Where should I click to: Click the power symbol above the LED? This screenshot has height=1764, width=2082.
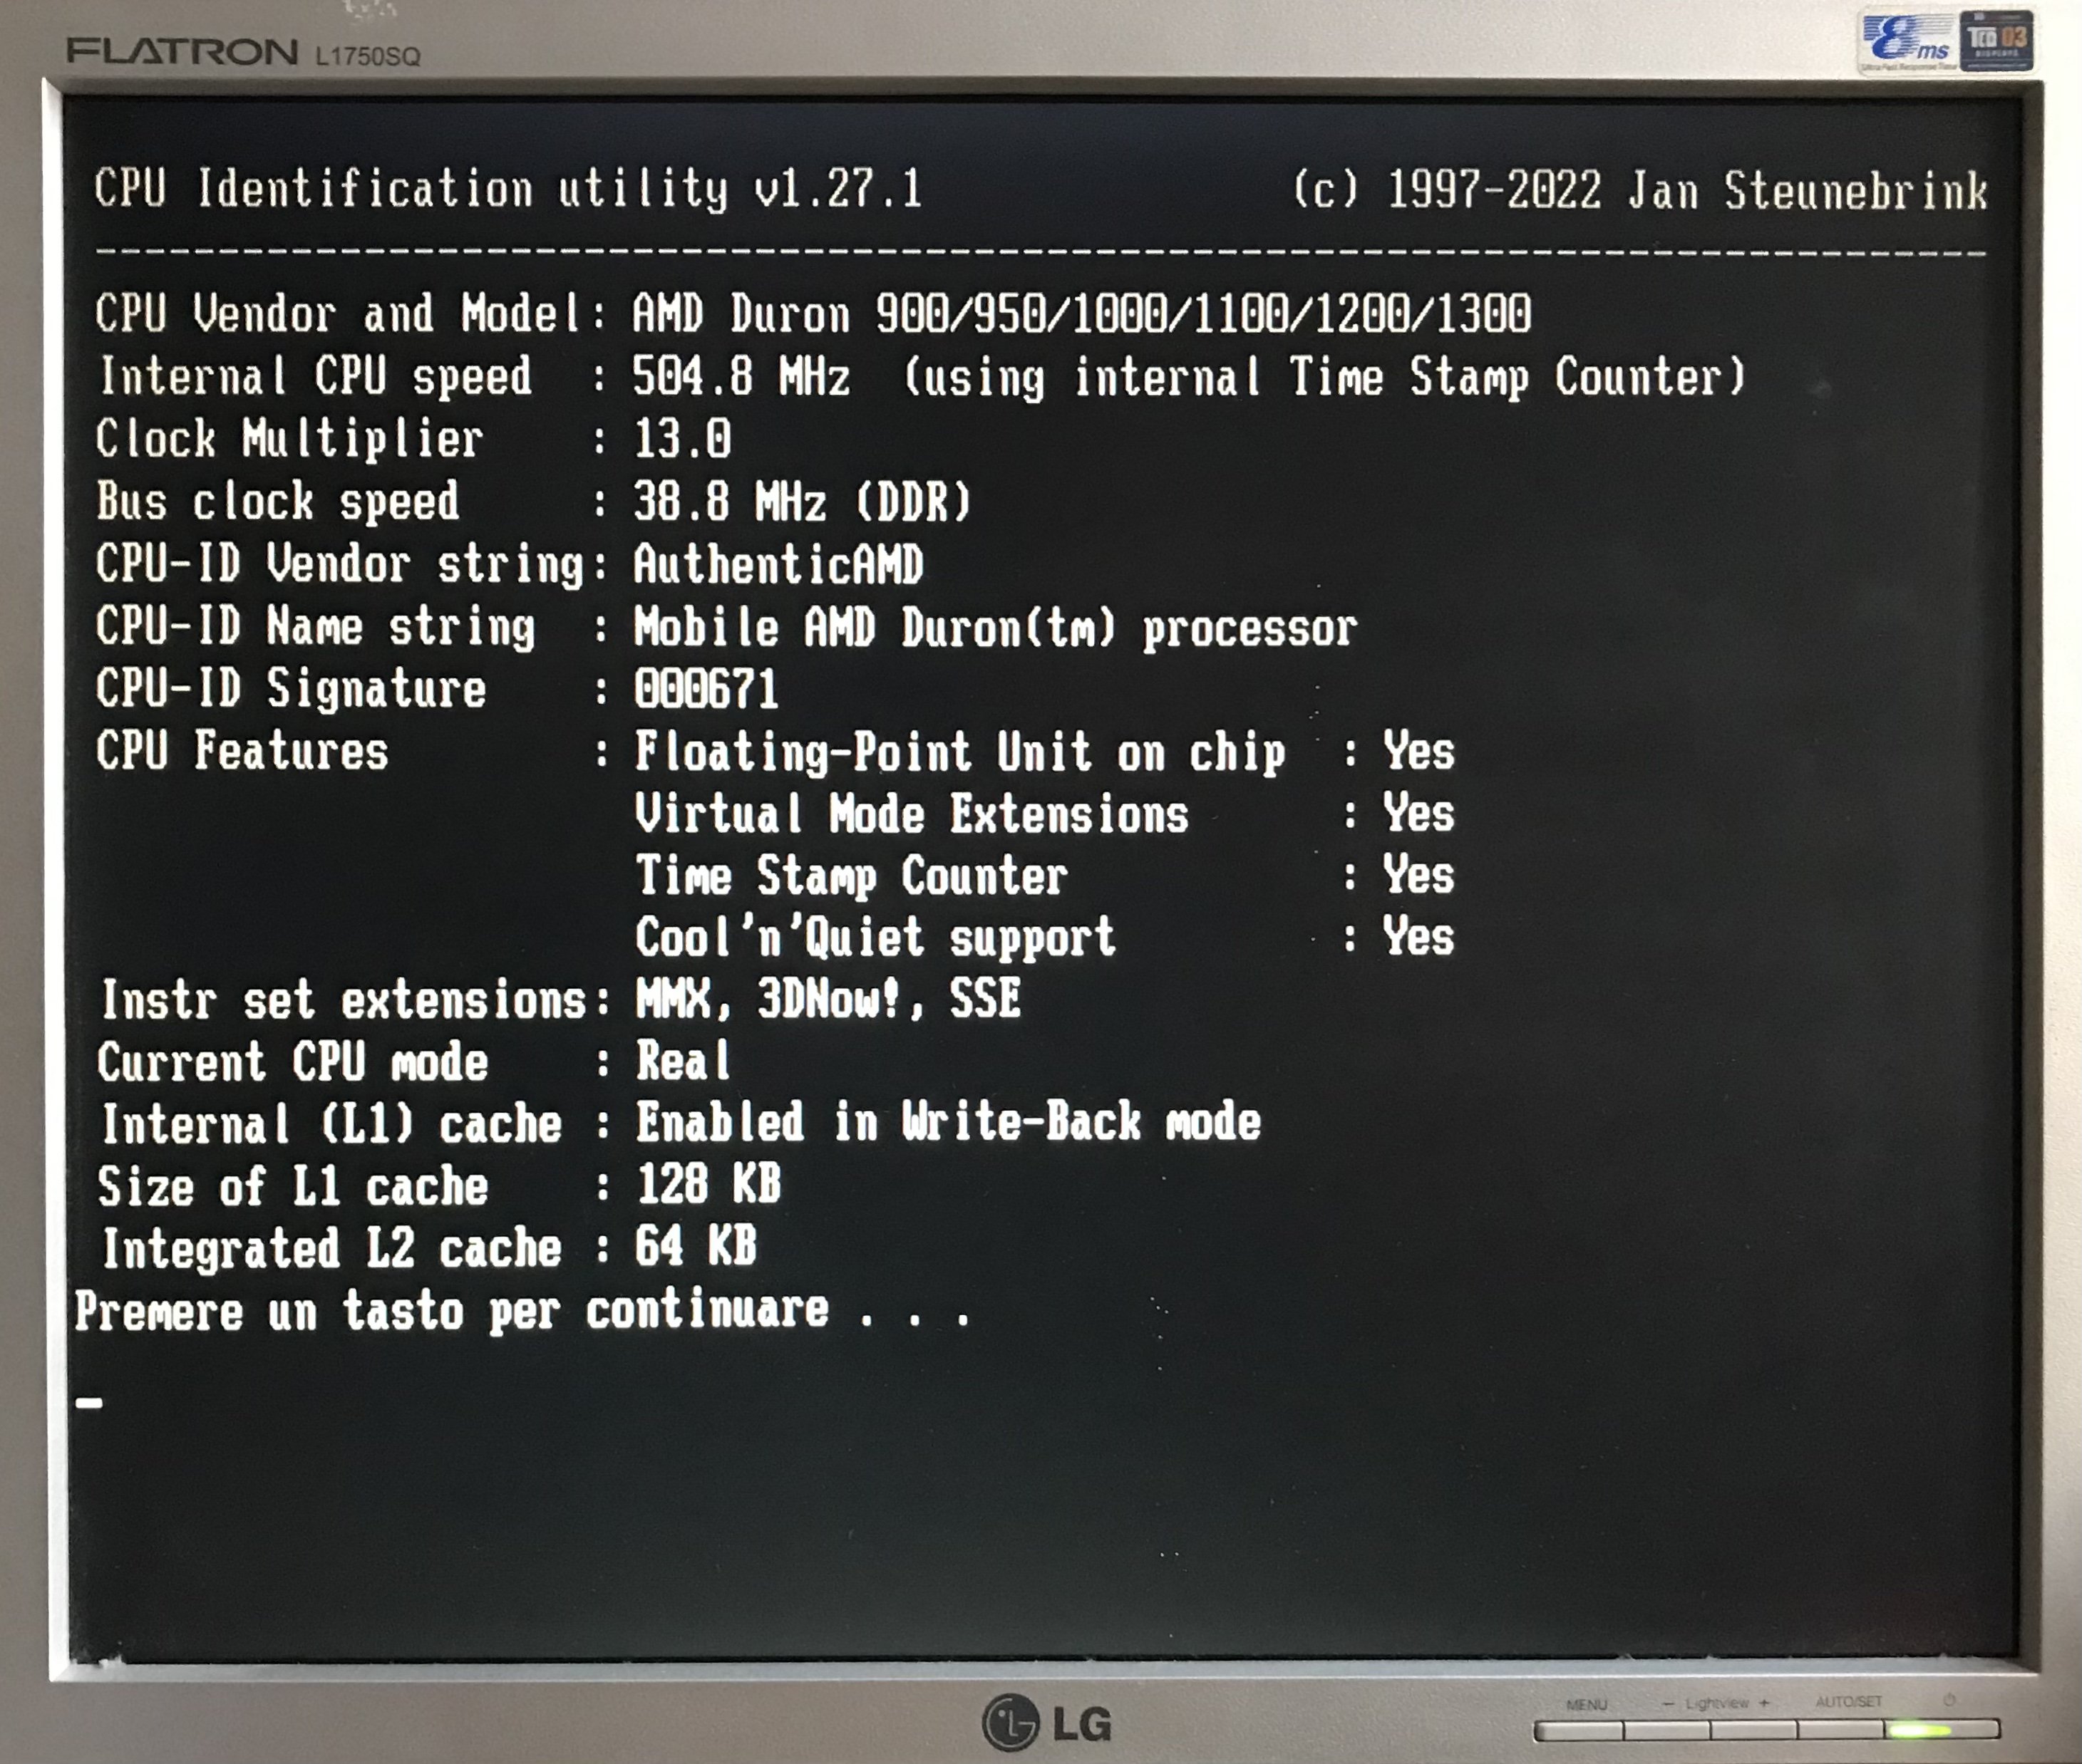1949,1700
